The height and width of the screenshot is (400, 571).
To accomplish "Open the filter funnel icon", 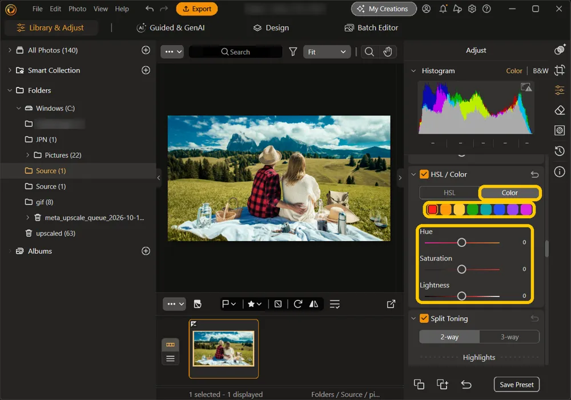I will click(293, 52).
